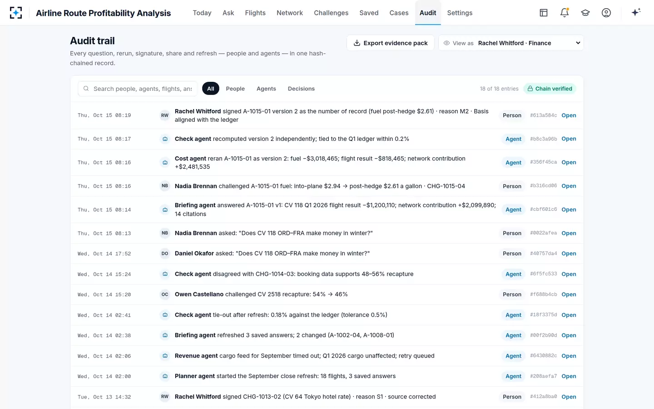The width and height of the screenshot is (654, 409).
Task: Click agent icon on Check agent disagreed entry
Action: 165,274
